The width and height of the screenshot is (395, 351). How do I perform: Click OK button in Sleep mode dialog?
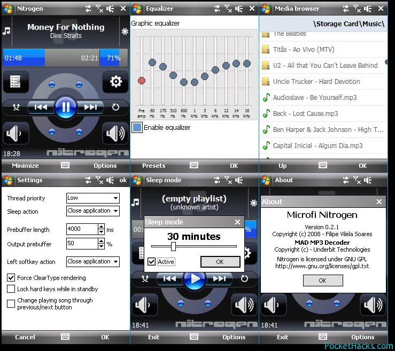coord(220,262)
